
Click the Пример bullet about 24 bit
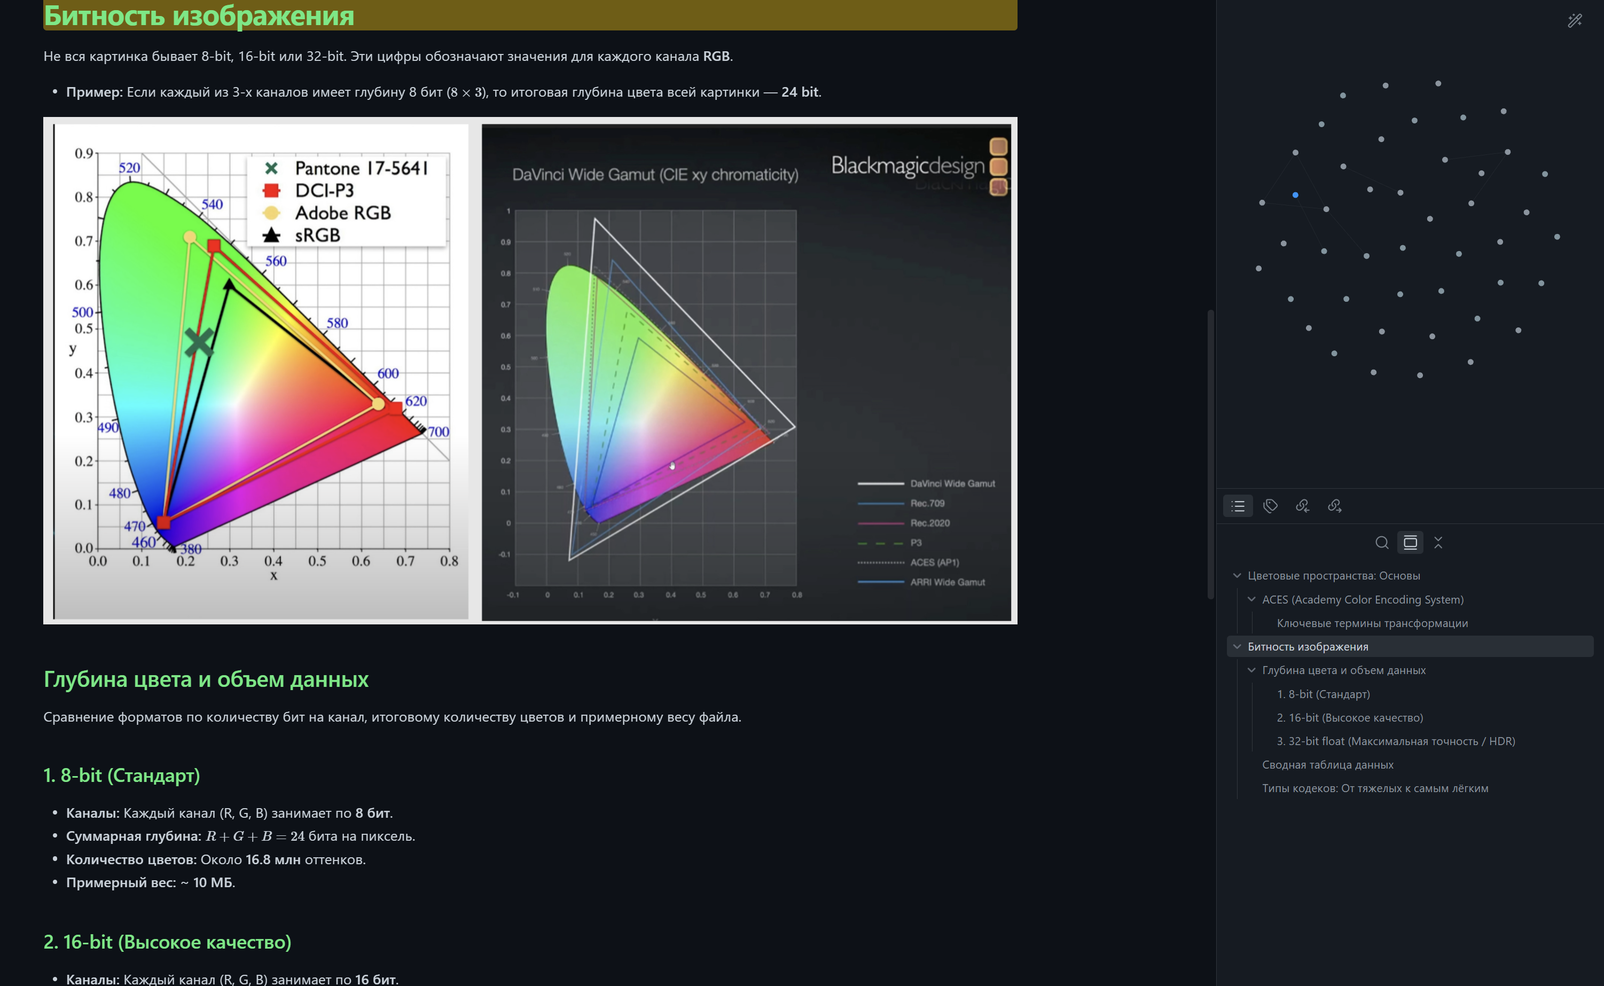click(x=443, y=92)
